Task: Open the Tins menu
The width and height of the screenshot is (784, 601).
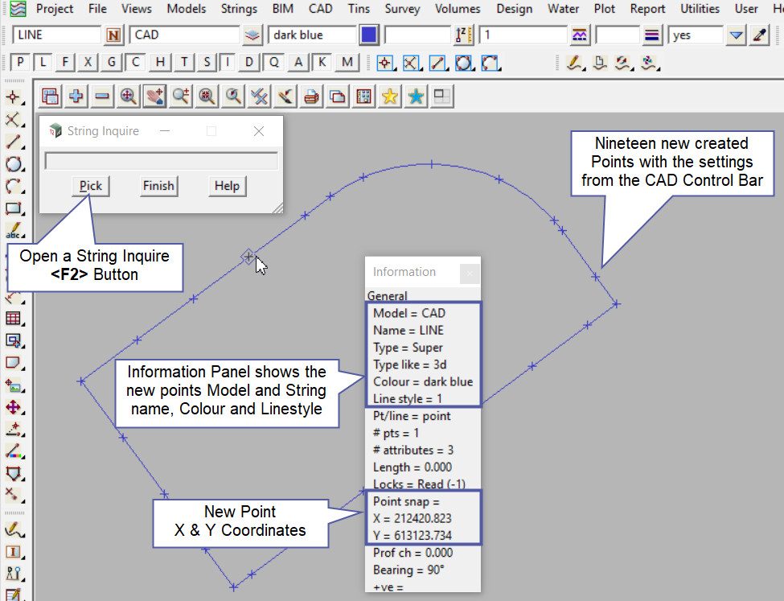Action: tap(359, 9)
